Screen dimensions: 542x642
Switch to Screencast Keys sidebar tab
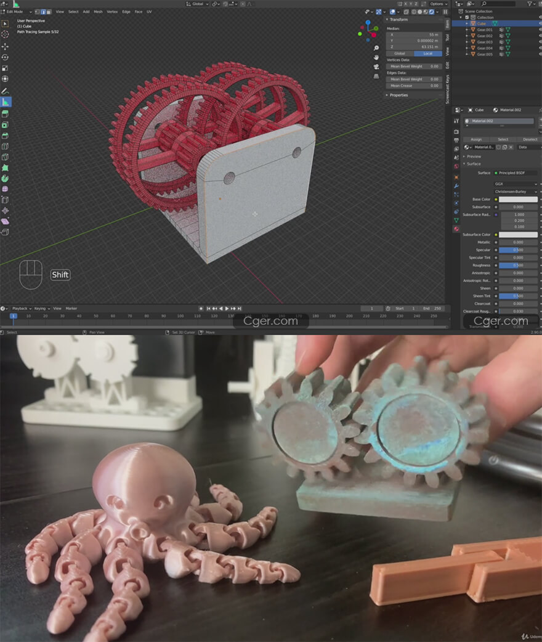(x=447, y=89)
